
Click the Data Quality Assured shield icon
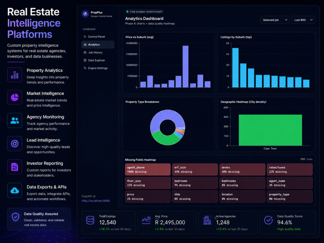(x=16, y=217)
